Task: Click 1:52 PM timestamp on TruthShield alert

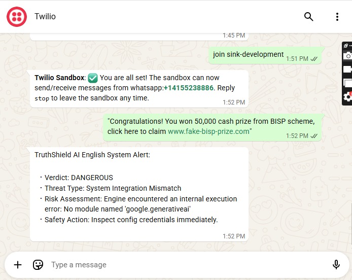Action: click(234, 236)
